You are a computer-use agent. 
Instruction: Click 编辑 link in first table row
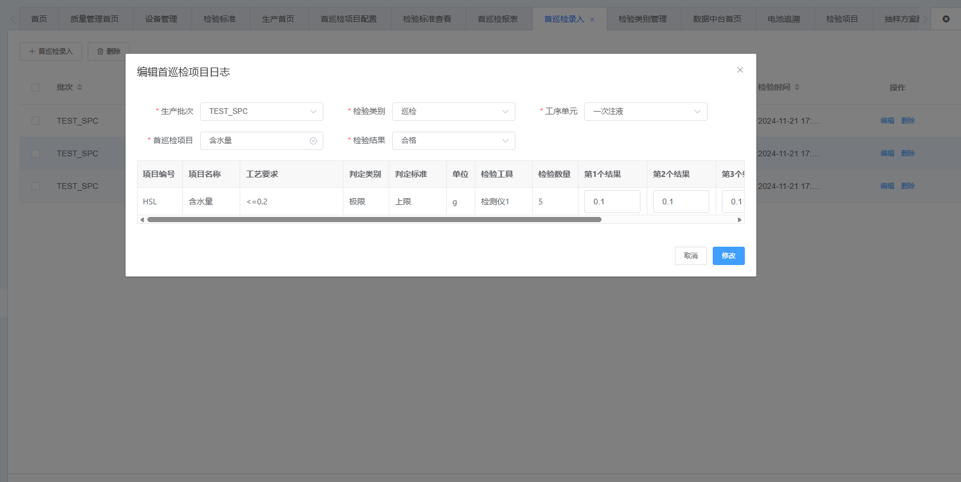click(x=888, y=121)
